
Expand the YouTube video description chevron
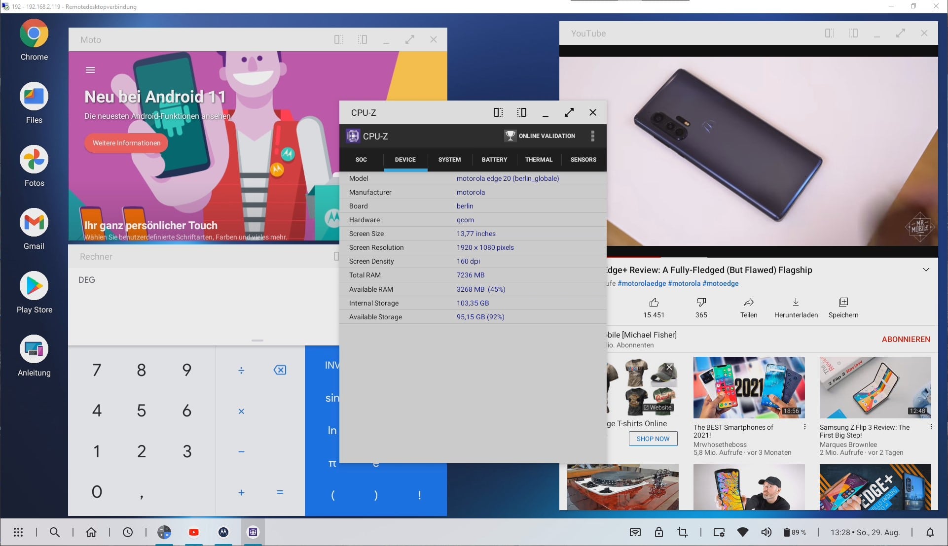pyautogui.click(x=926, y=270)
